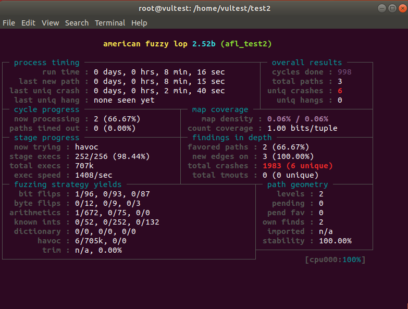408x309 pixels.
Task: Click the byte flips value '0/12, 0/9, 0/3'
Action: point(108,203)
